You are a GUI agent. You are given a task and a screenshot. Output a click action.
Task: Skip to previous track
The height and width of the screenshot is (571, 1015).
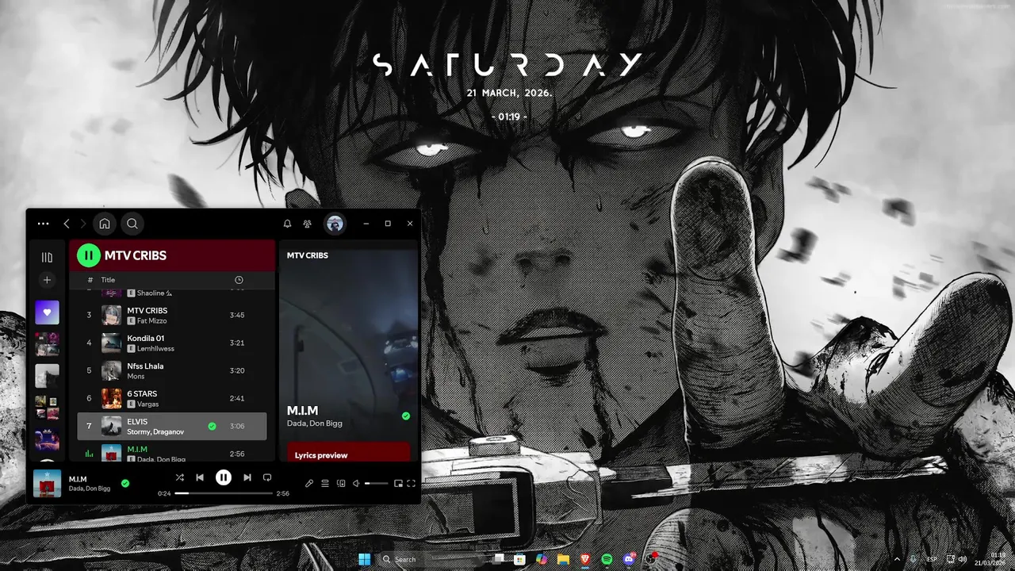[x=200, y=477]
